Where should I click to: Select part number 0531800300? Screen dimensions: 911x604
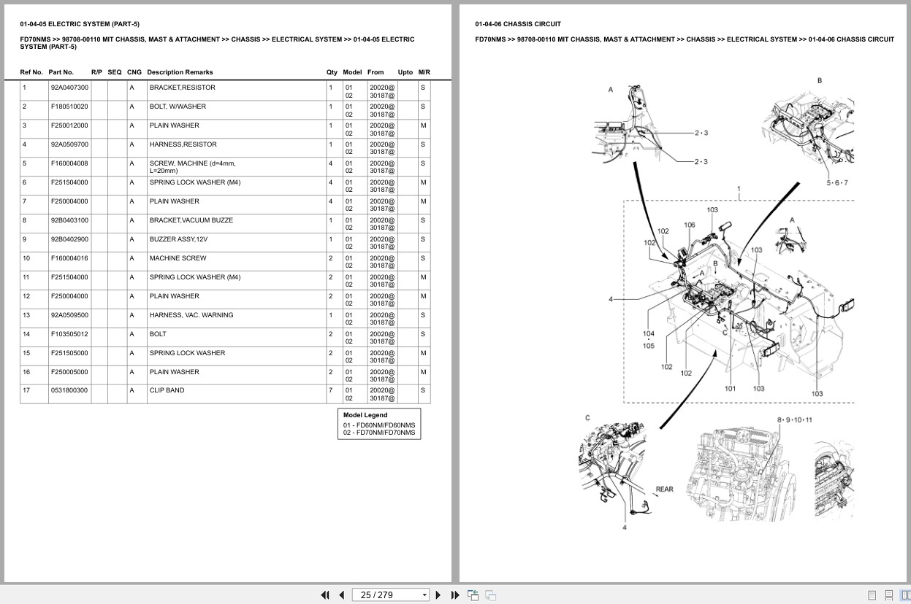coord(69,390)
